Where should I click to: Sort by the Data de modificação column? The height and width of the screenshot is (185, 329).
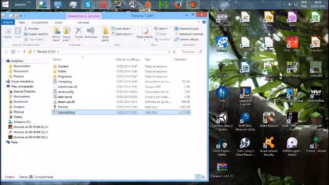coord(128,60)
